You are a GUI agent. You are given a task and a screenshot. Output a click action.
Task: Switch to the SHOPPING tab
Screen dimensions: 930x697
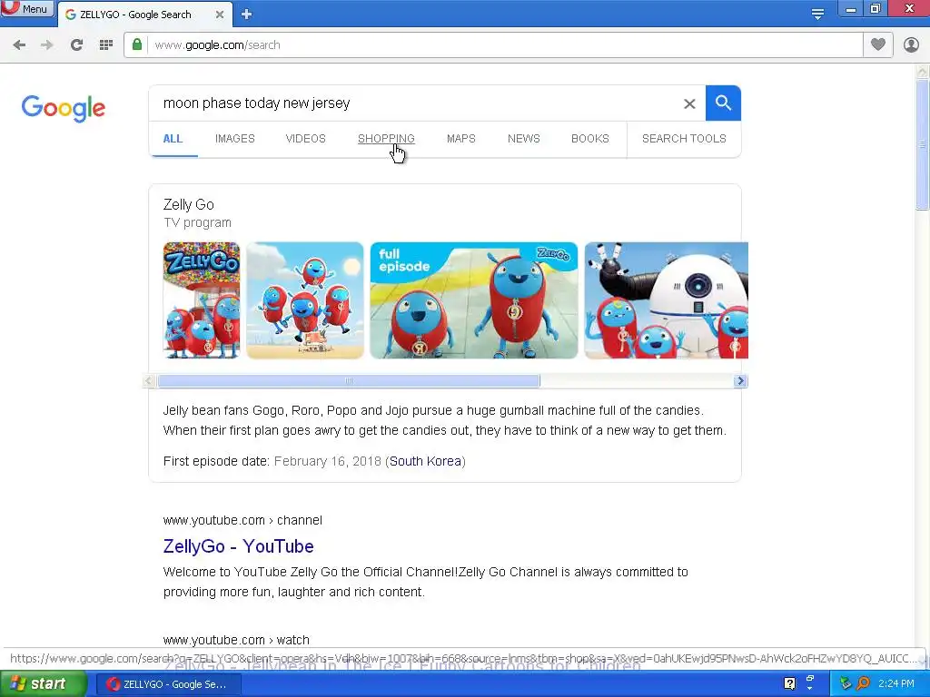(386, 139)
